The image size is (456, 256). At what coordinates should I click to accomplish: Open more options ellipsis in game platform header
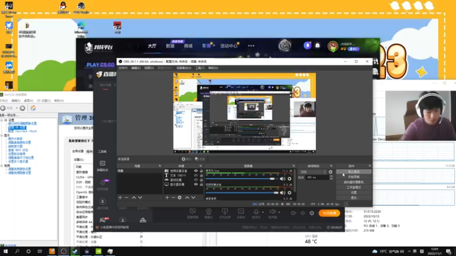(x=251, y=46)
